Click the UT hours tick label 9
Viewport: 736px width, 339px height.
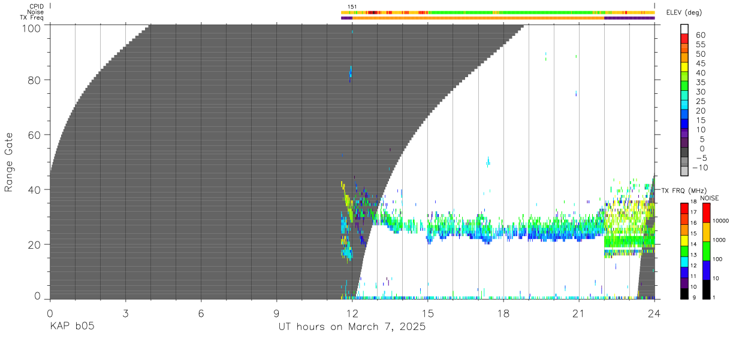276,313
